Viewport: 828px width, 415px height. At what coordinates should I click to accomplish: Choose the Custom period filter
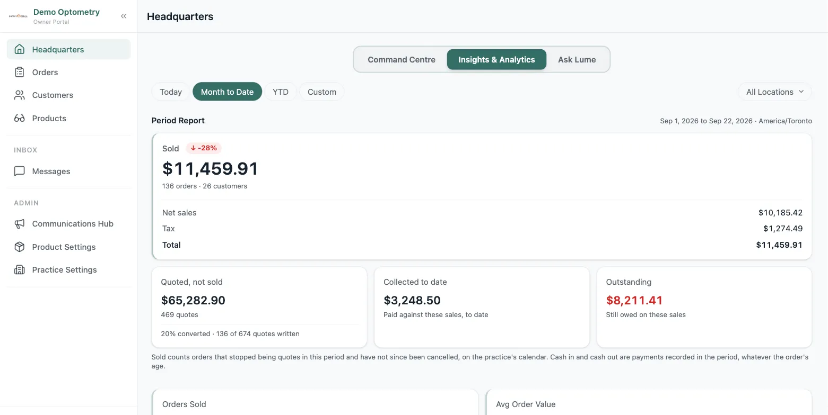tap(322, 92)
